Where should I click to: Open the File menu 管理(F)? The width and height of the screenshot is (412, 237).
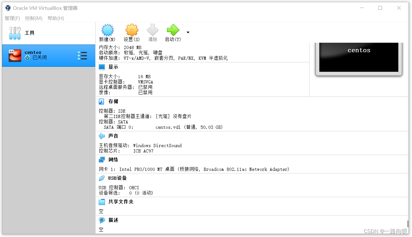(x=12, y=18)
